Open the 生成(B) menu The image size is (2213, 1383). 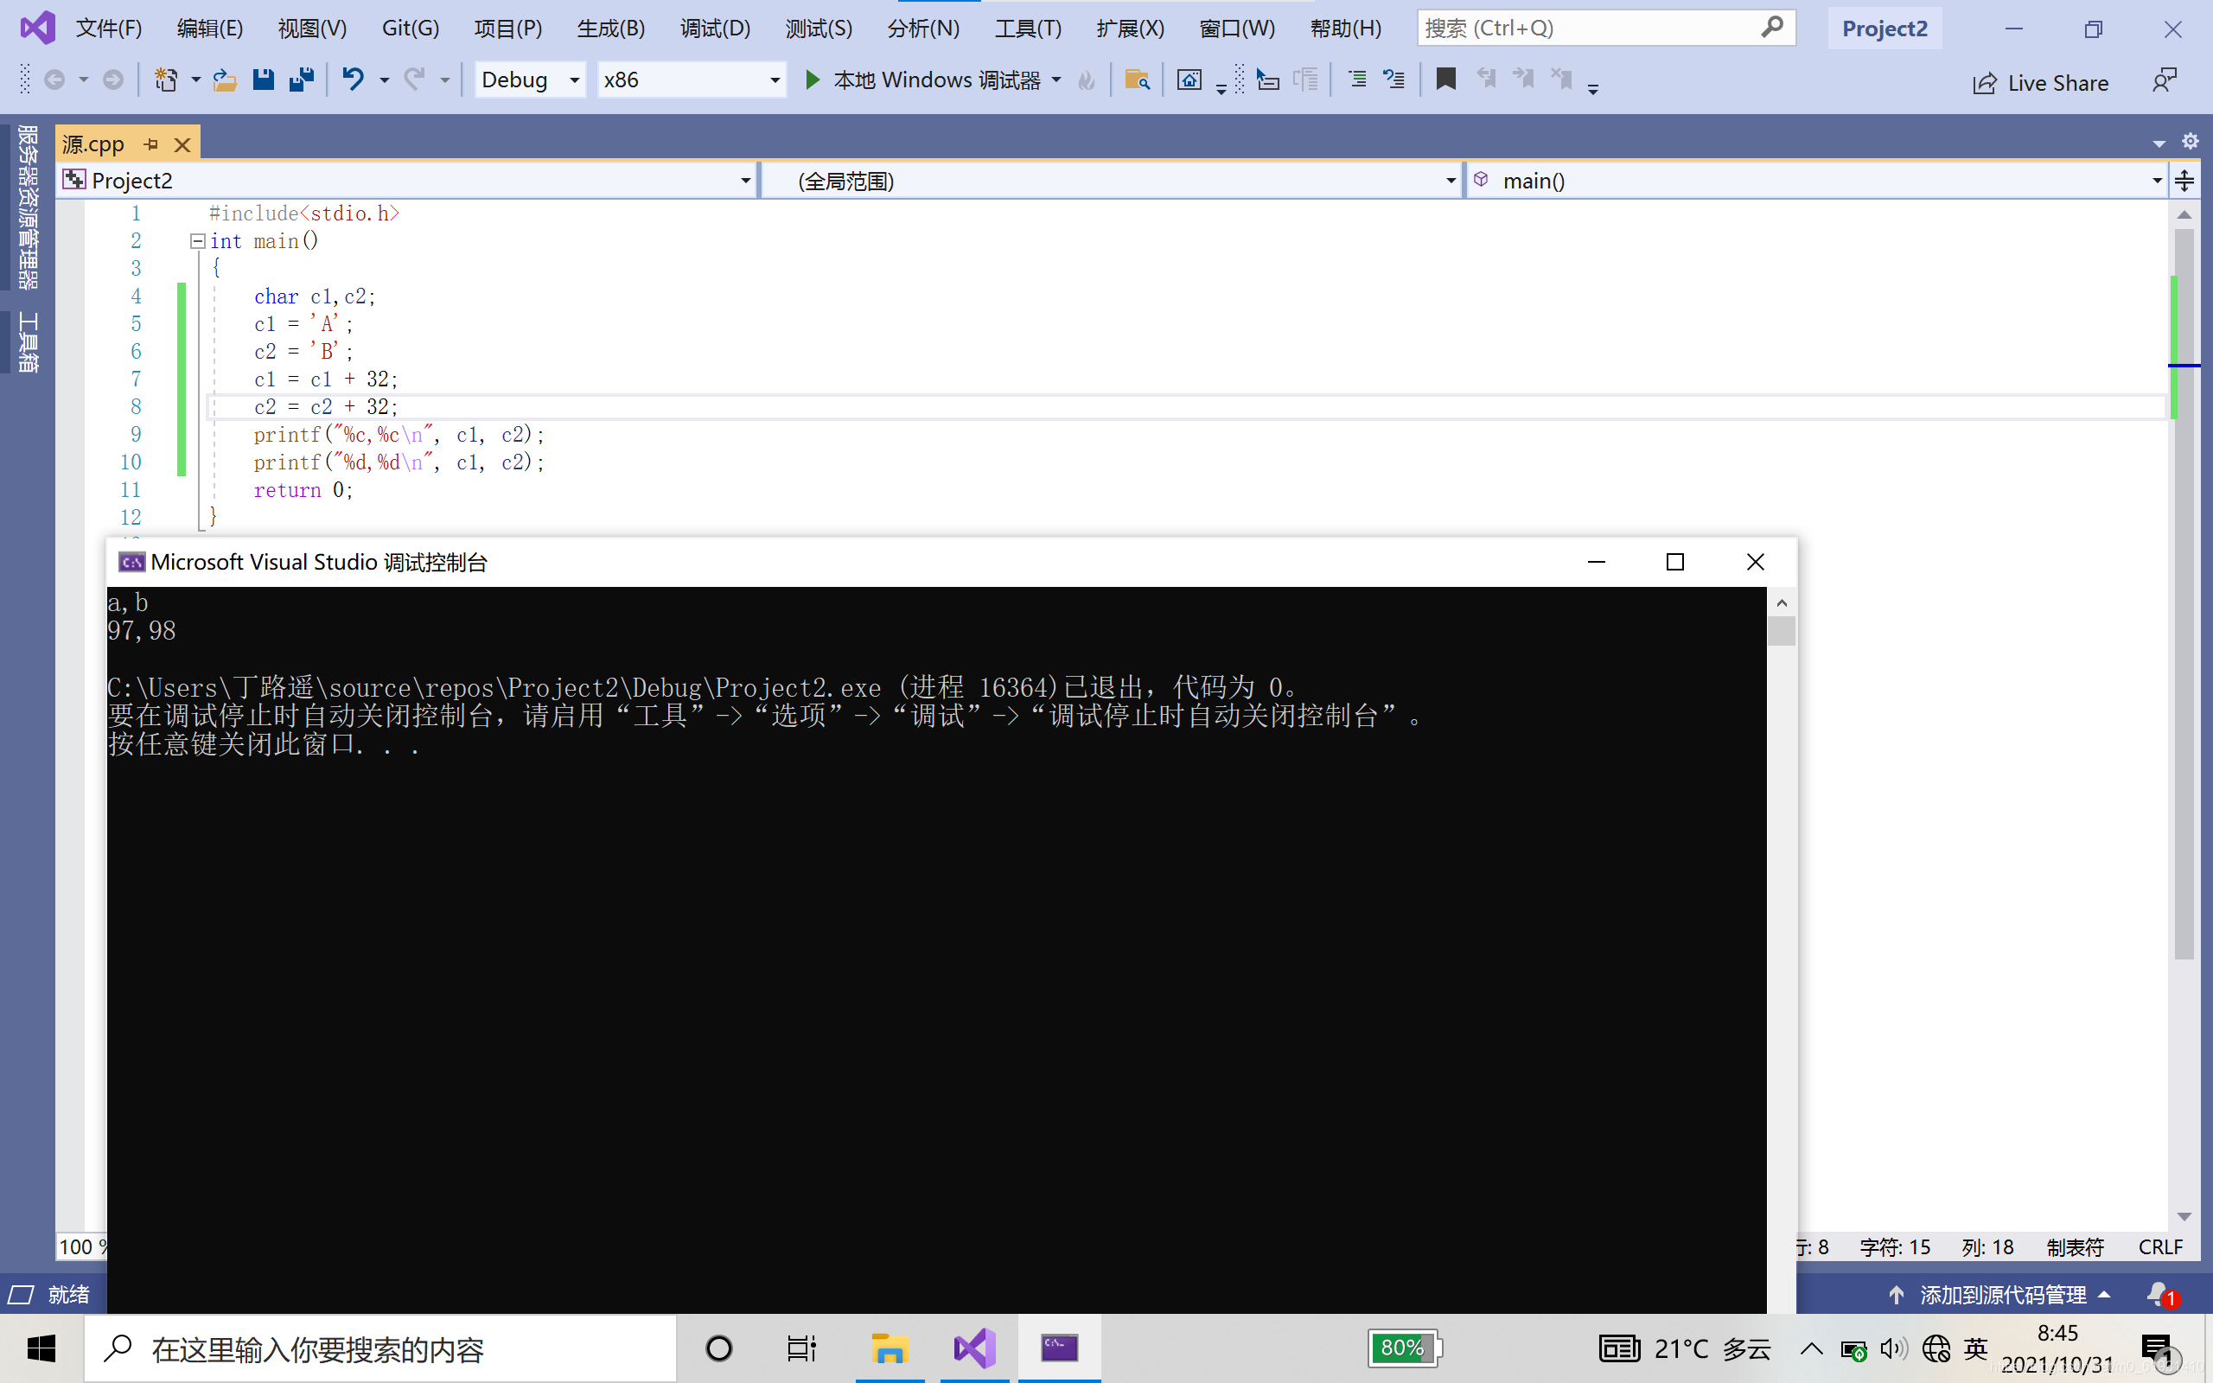pos(611,29)
